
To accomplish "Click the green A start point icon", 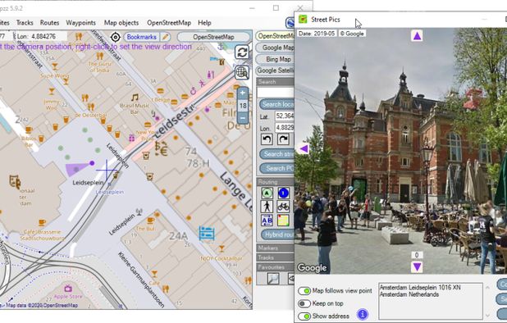I will pyautogui.click(x=267, y=193).
